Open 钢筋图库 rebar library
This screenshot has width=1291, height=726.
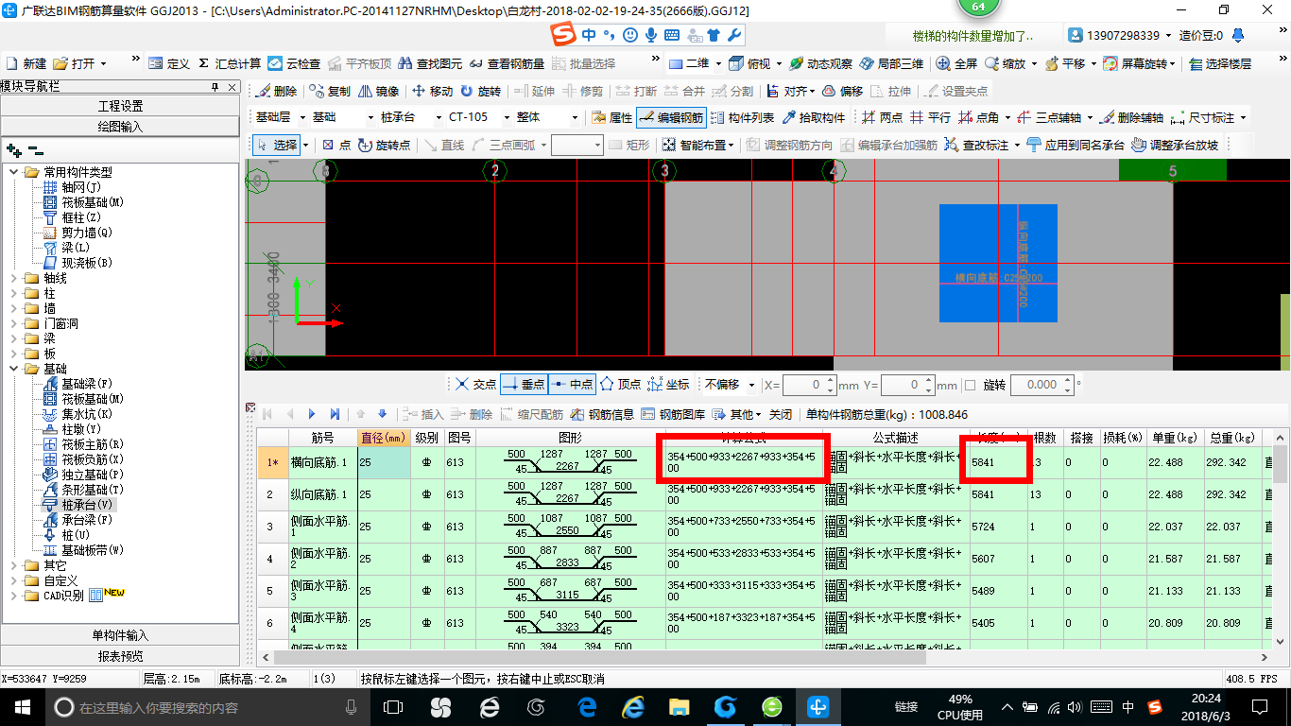point(673,414)
